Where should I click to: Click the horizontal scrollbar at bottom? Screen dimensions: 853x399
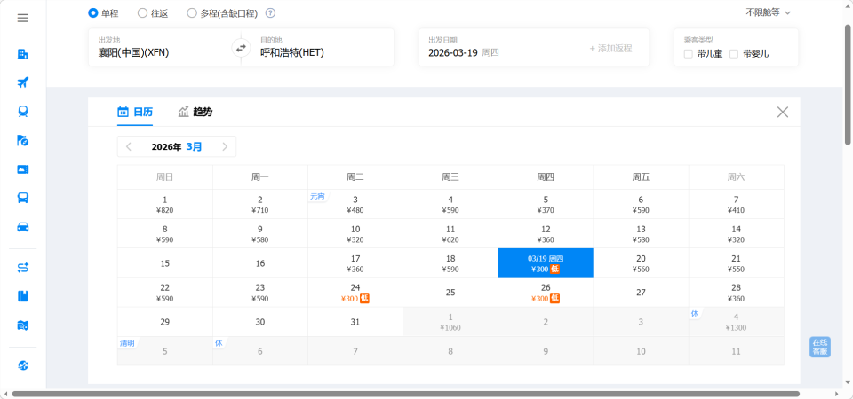[406, 394]
